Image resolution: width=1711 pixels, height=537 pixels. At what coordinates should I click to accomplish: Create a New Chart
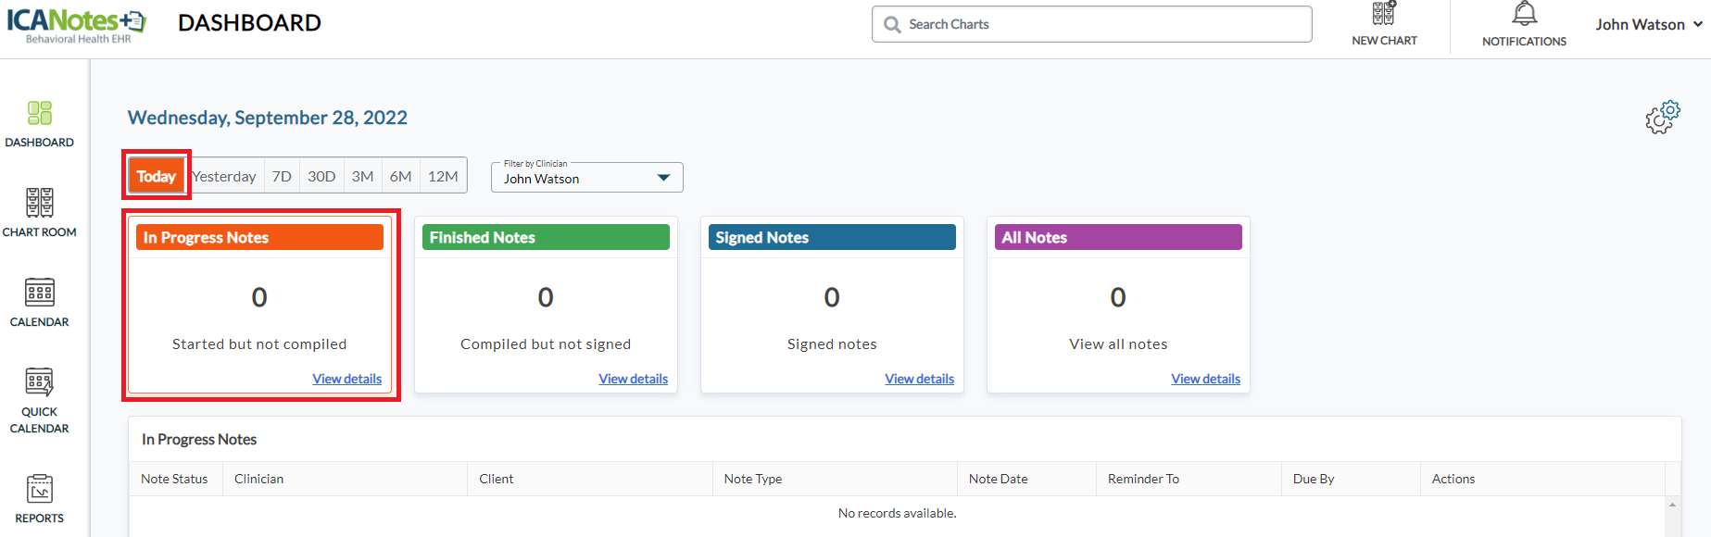click(x=1384, y=24)
